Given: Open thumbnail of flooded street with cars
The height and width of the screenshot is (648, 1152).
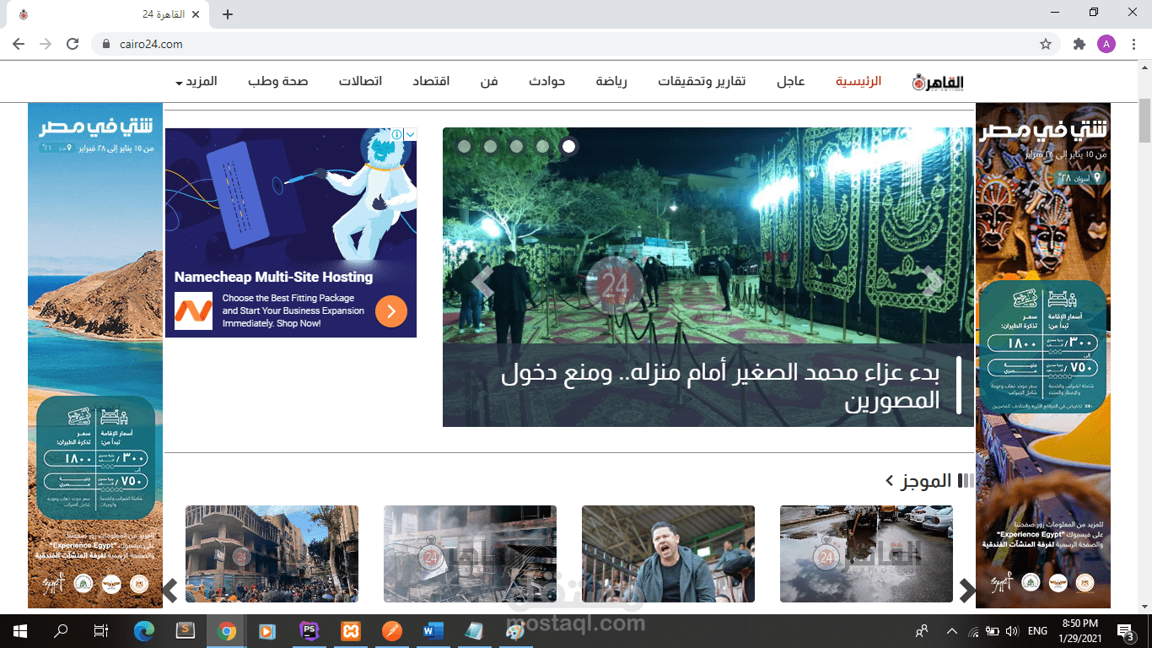Looking at the screenshot, I should [x=866, y=553].
